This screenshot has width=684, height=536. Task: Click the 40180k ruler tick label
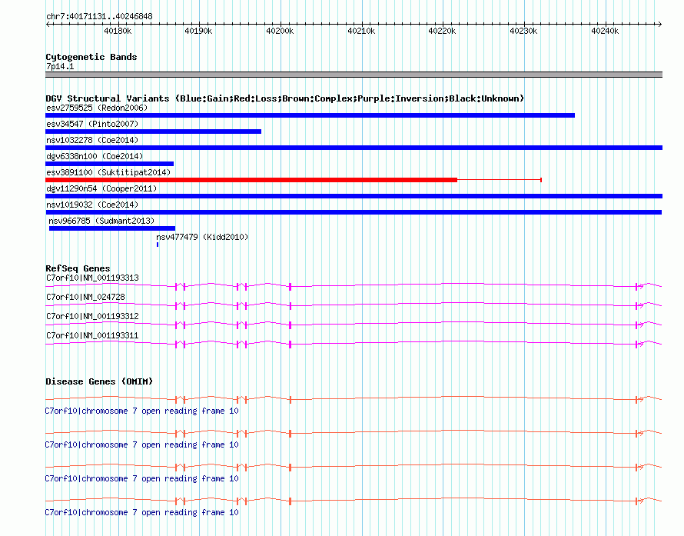tap(118, 31)
